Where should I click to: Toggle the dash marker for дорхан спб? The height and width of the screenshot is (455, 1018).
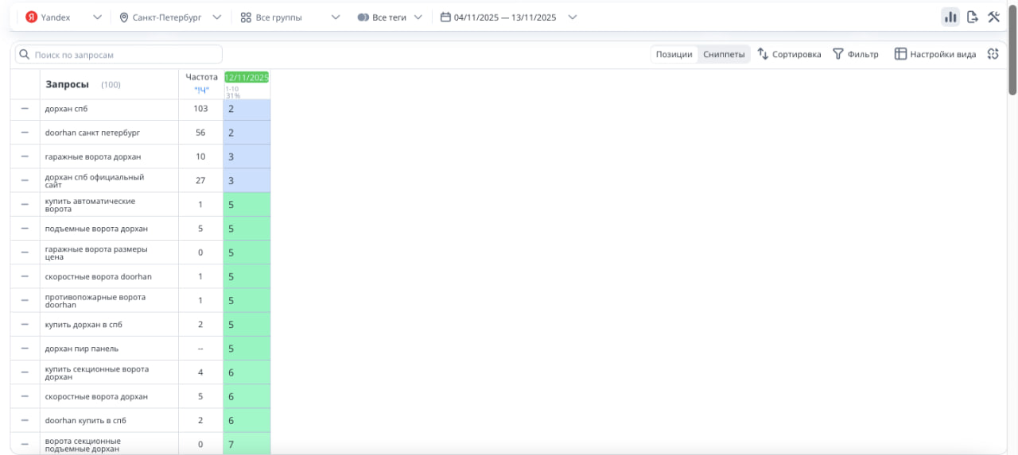point(25,109)
